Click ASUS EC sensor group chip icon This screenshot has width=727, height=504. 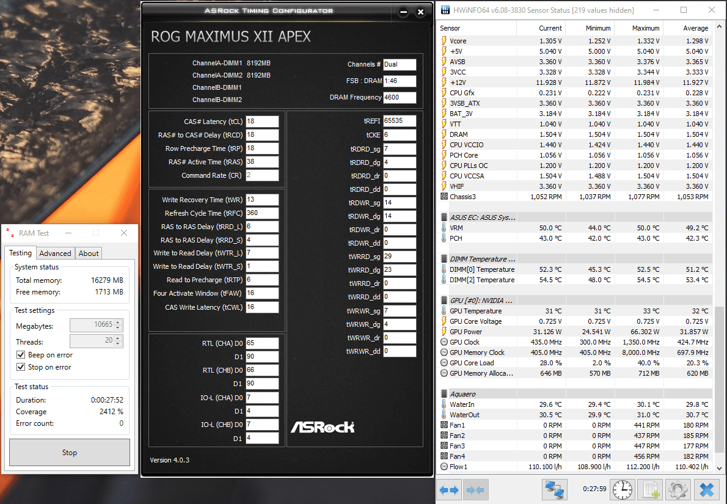point(444,217)
